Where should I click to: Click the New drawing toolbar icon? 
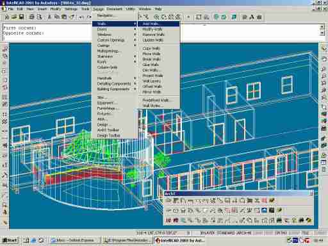point(7,17)
